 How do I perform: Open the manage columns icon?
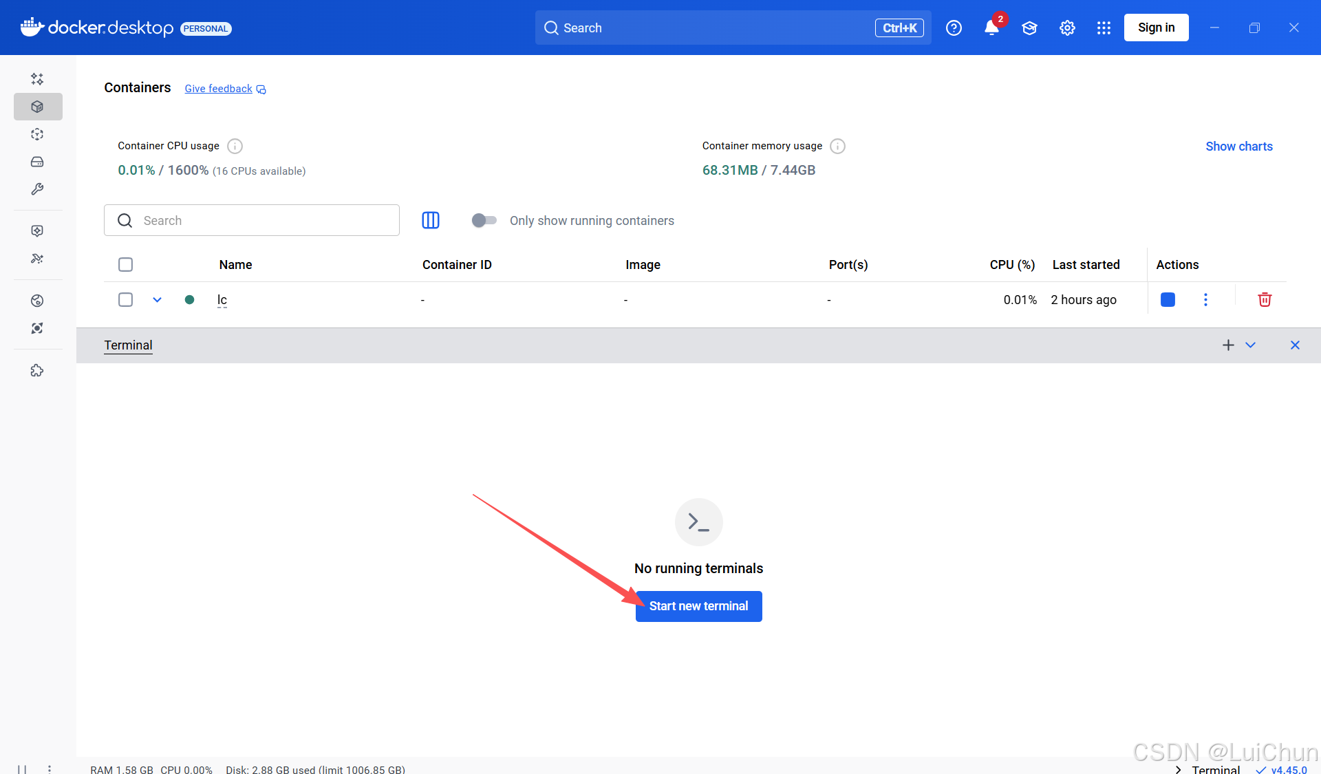coord(431,220)
